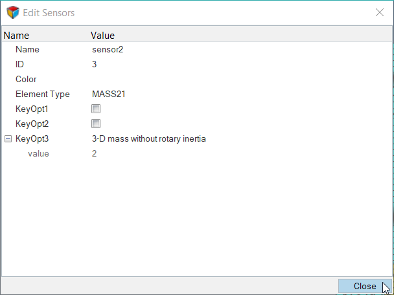
Task: Select the Name property row label
Action: (x=27, y=50)
